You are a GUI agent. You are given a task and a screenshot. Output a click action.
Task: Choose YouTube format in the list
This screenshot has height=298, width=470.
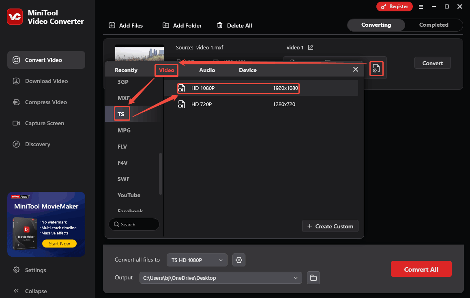tap(129, 195)
